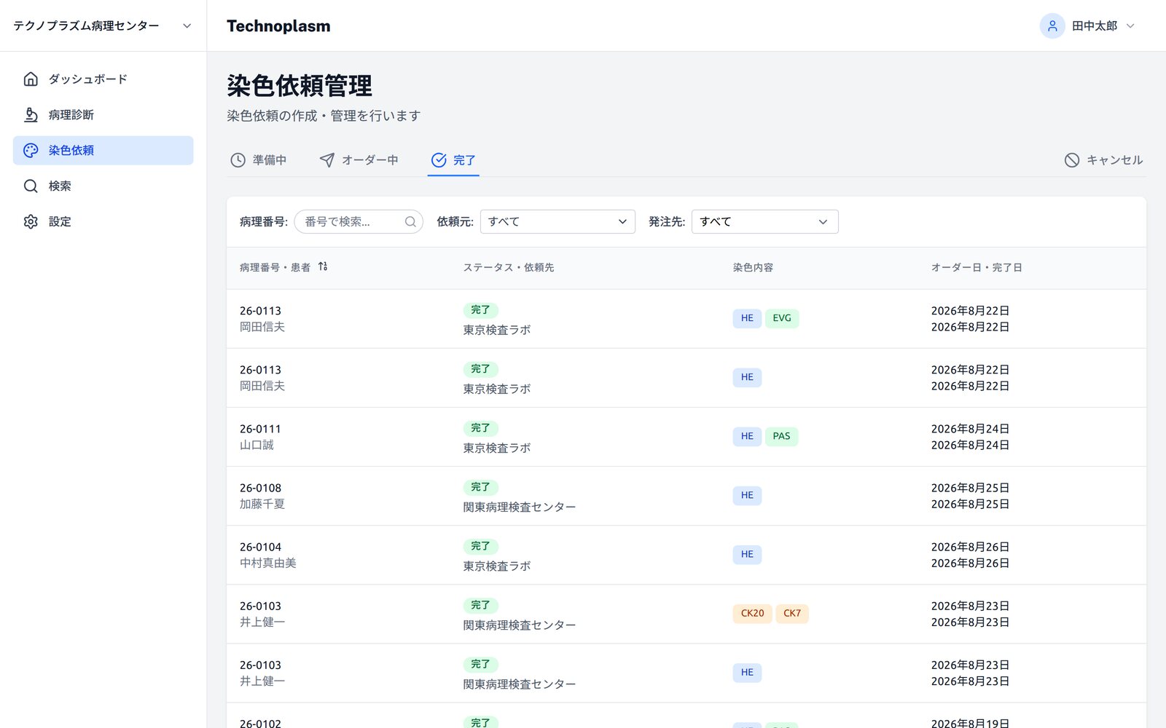Go to ダッシュボード in sidebar
The width and height of the screenshot is (1166, 728).
[x=103, y=79]
